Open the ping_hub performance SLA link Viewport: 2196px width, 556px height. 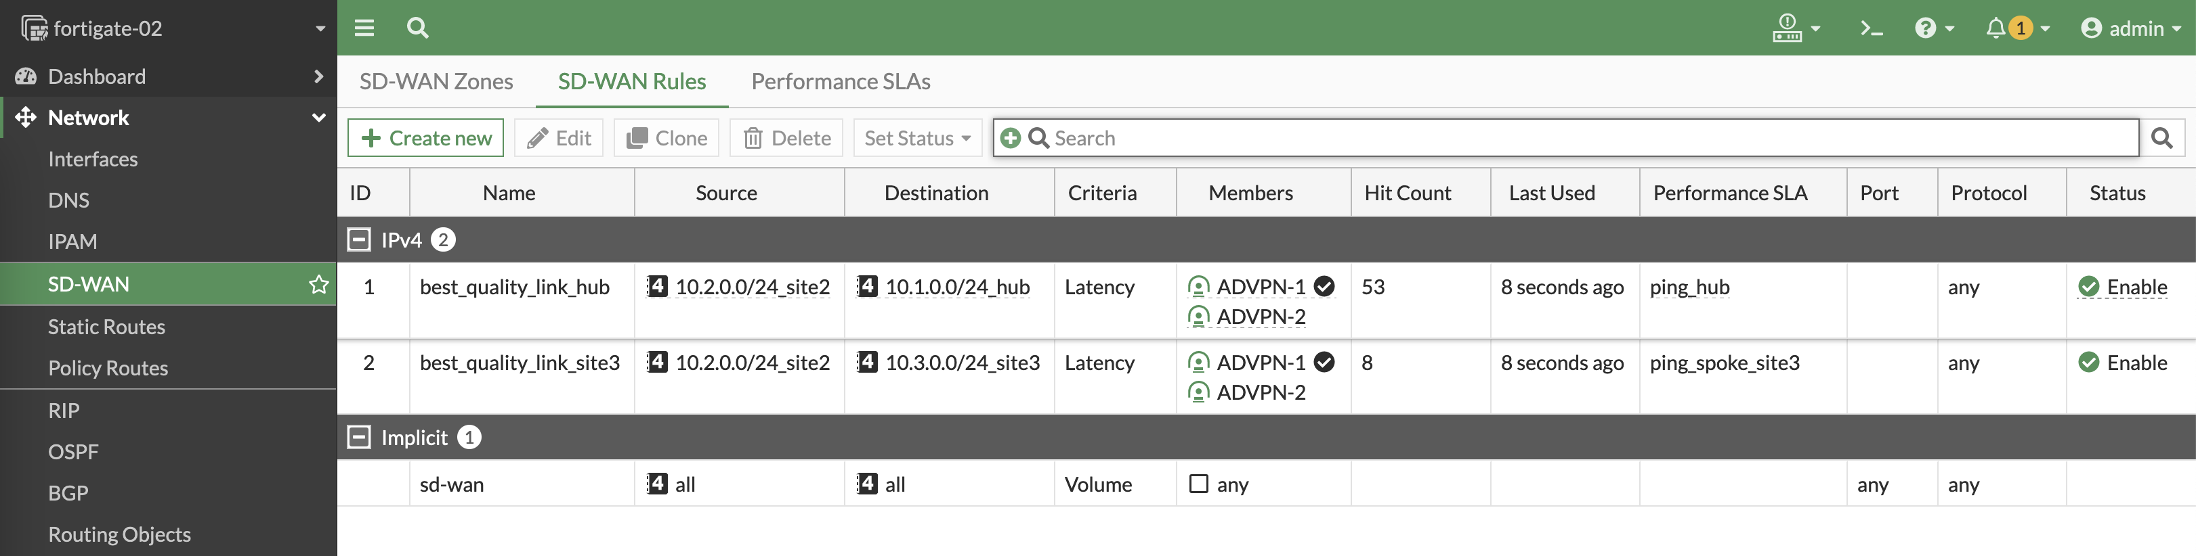click(x=1689, y=287)
